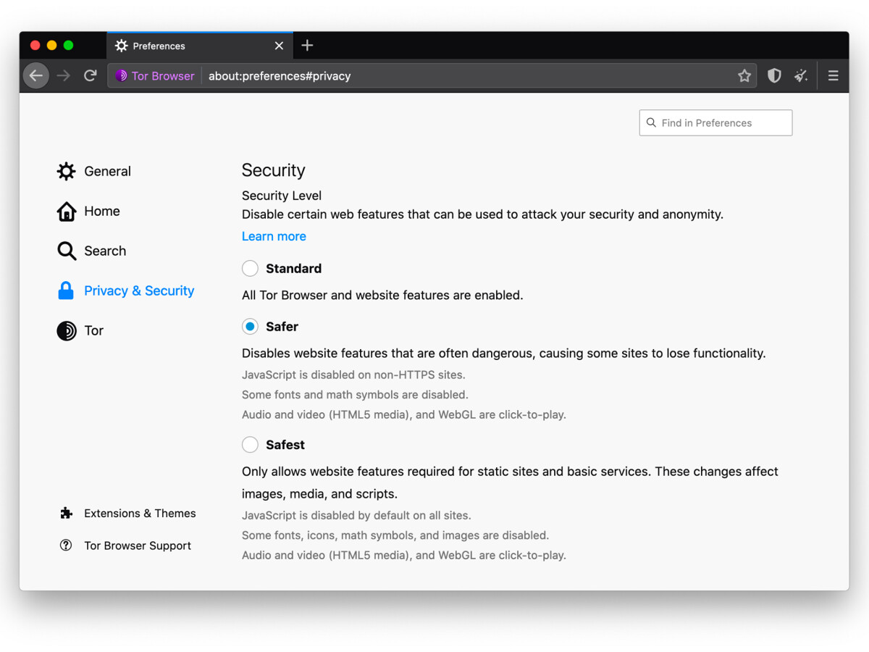The image size is (869, 652).
Task: Click the Home house icon in the sidebar
Action: 66,211
